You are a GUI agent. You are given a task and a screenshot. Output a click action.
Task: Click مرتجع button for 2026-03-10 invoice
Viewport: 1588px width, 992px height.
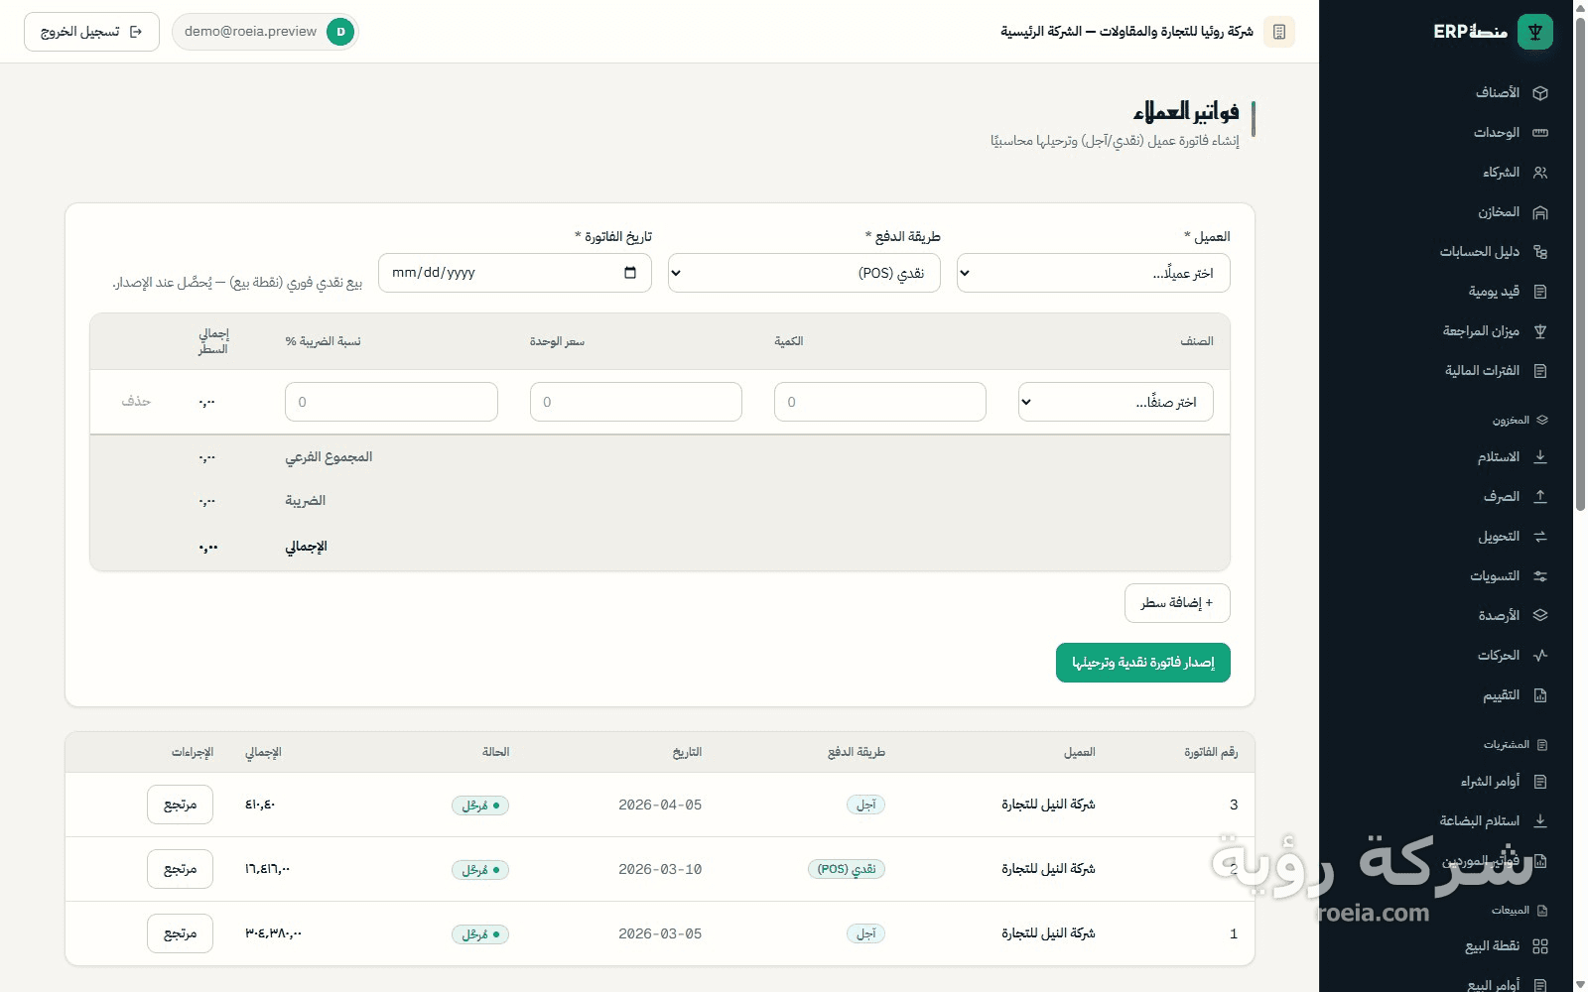tap(180, 869)
